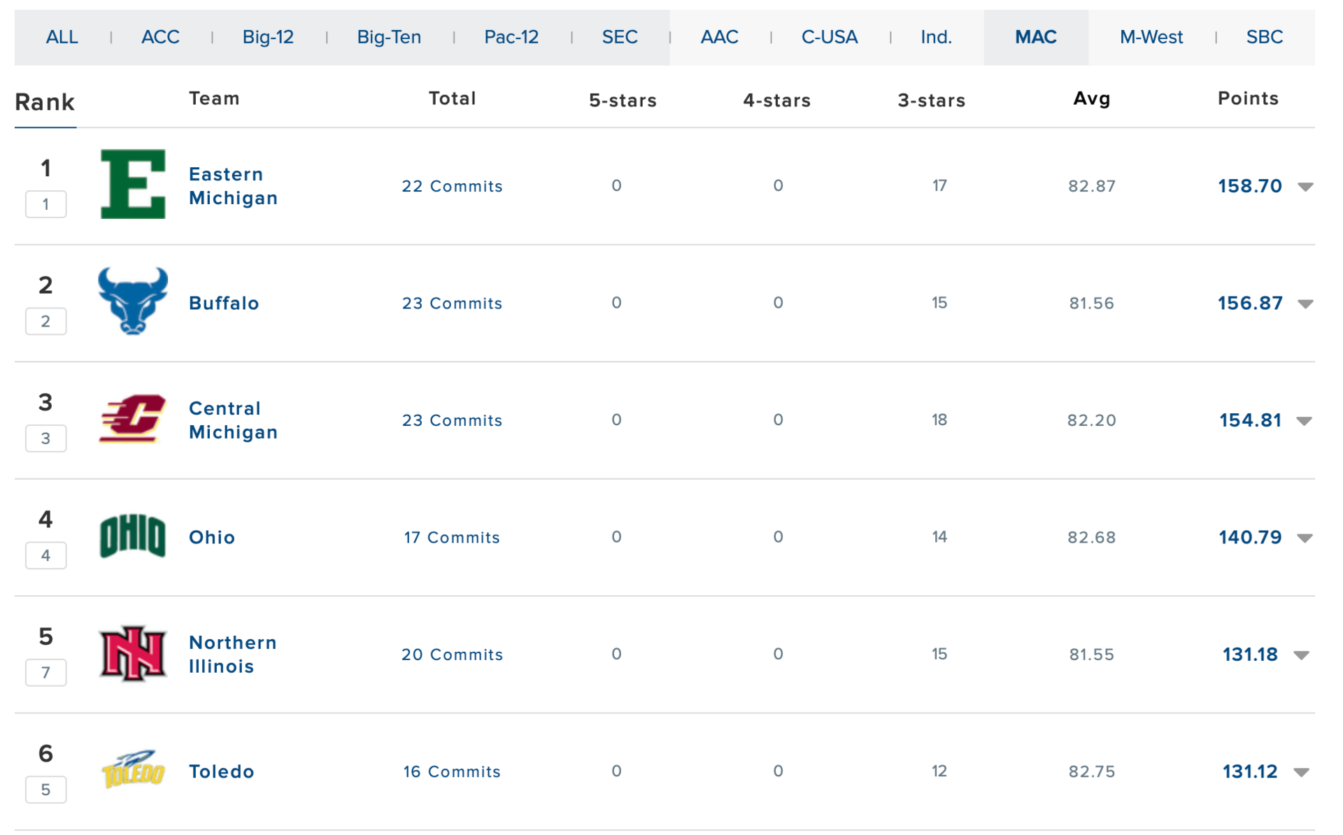Image resolution: width=1343 pixels, height=835 pixels.
Task: Select the Big-Ten conference tab
Action: point(389,37)
